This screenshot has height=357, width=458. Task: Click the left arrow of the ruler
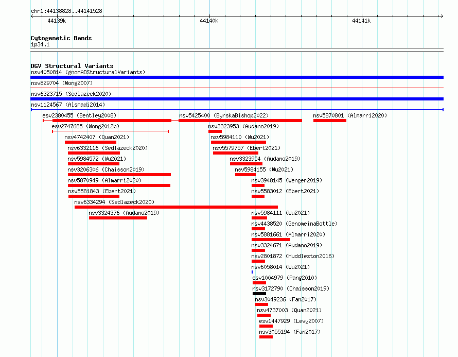tap(32, 16)
